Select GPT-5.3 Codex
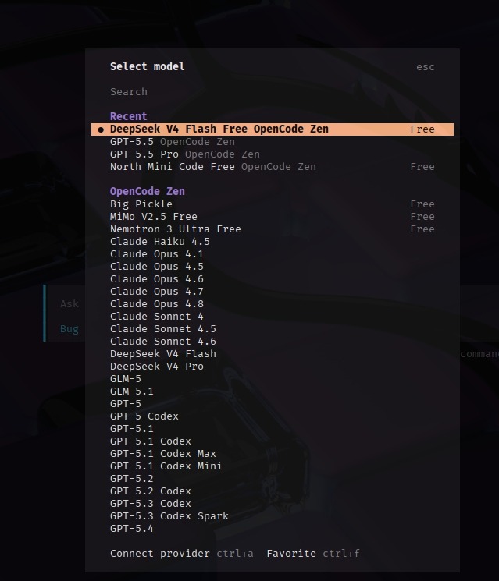This screenshot has height=581, width=499. 273,504
